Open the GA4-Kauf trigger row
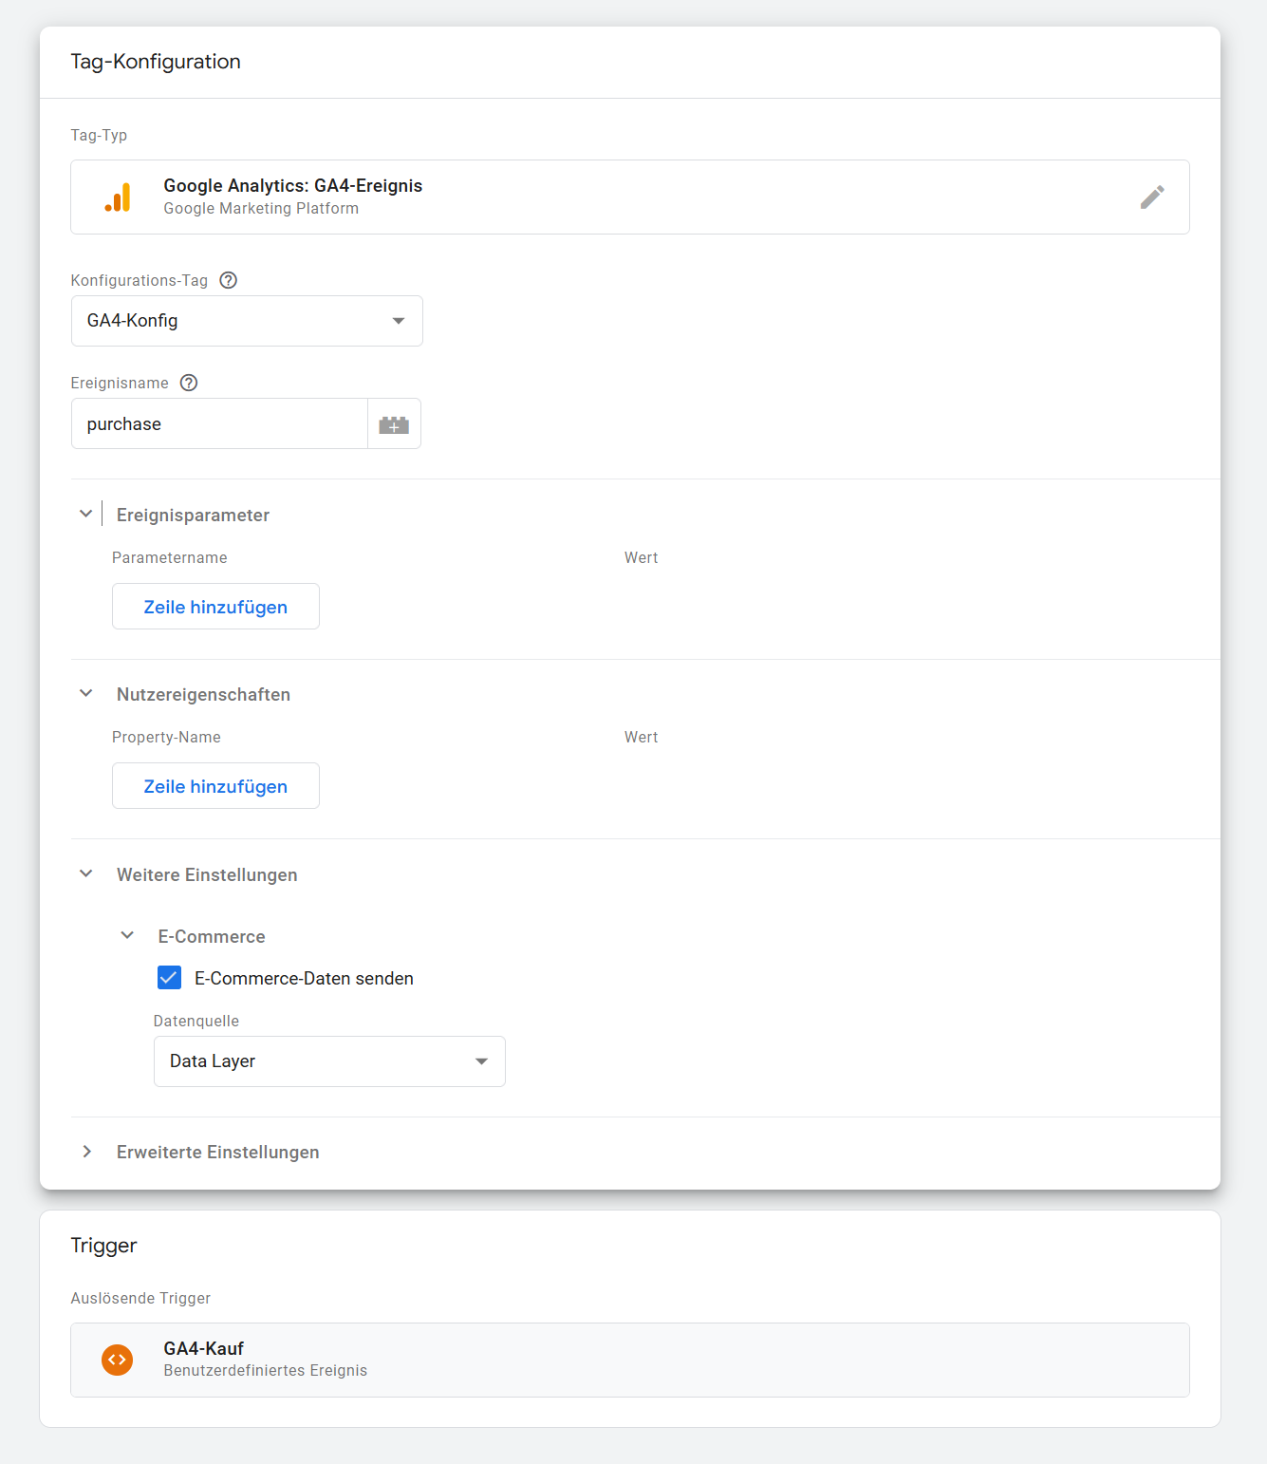The width and height of the screenshot is (1267, 1464). pos(630,1360)
